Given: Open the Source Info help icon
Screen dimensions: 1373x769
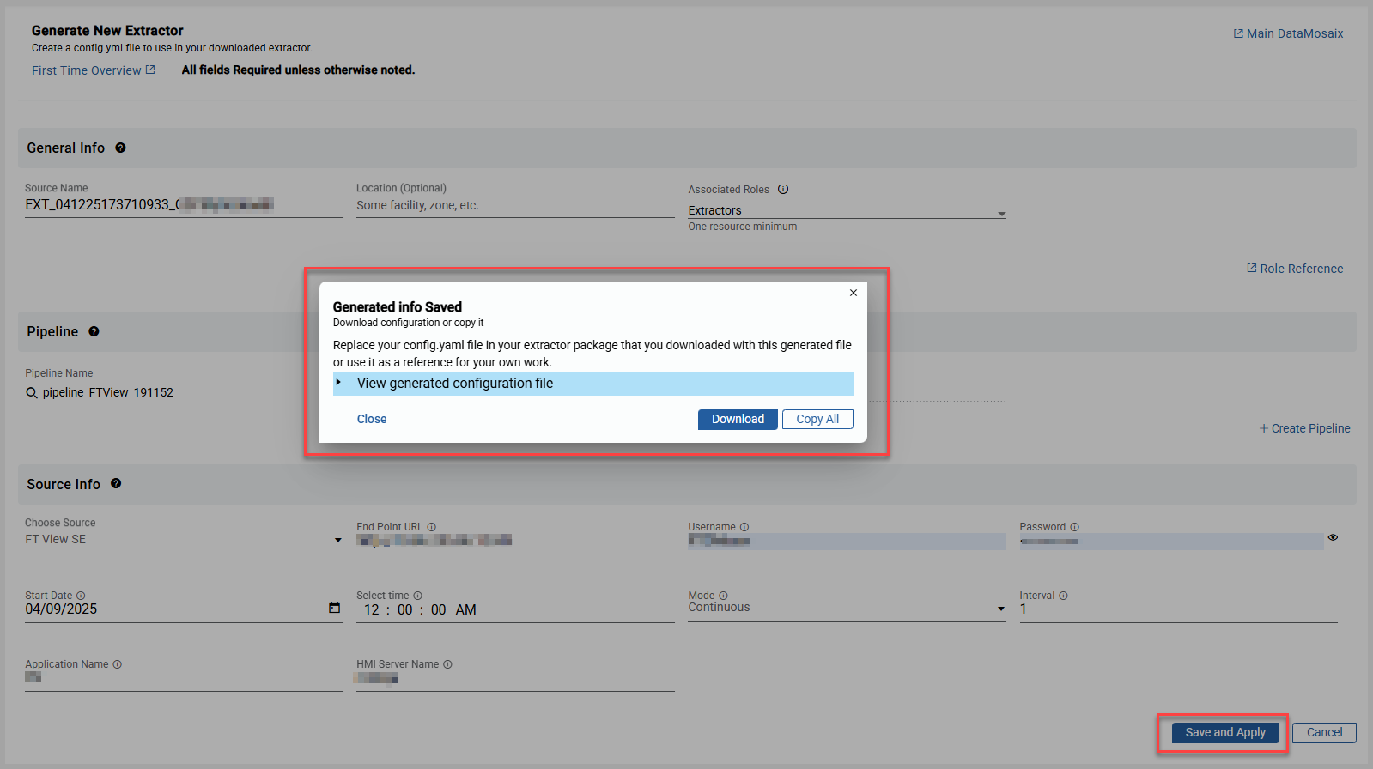Looking at the screenshot, I should point(116,483).
